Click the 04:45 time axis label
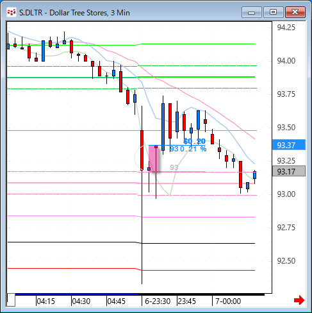Screen dimensions: 312x313 click(116, 301)
